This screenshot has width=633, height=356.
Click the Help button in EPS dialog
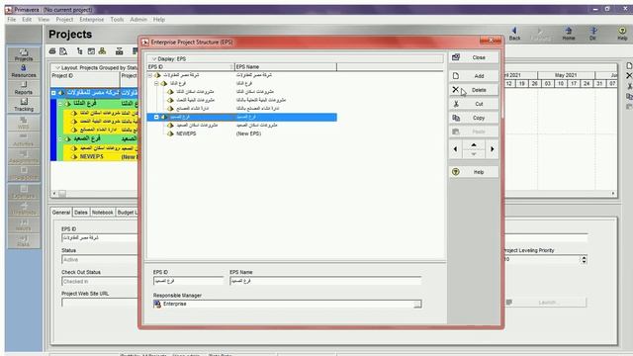point(474,172)
